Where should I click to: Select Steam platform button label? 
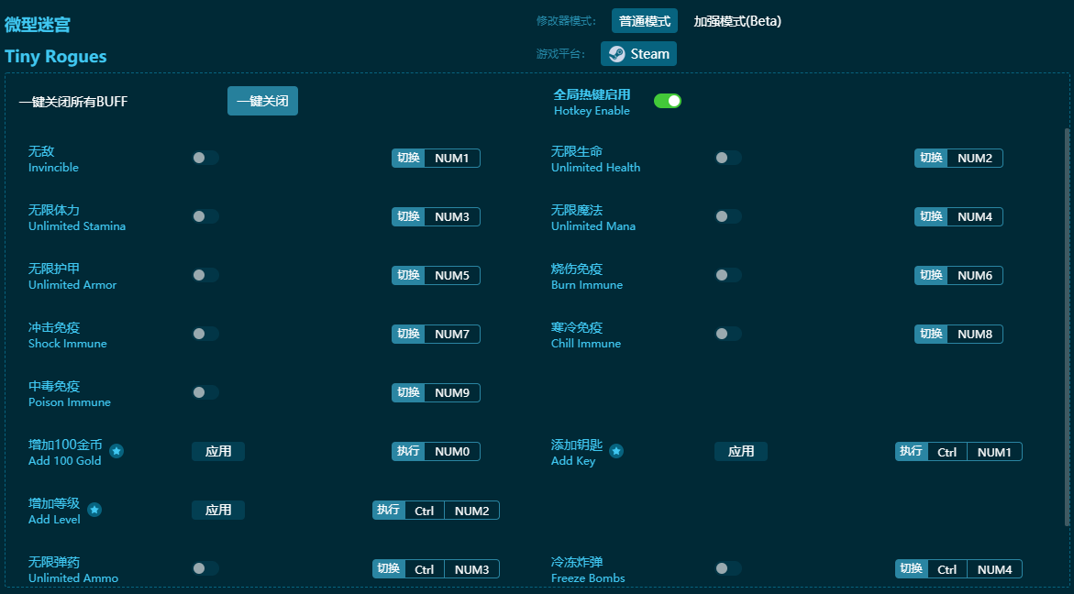tap(649, 54)
